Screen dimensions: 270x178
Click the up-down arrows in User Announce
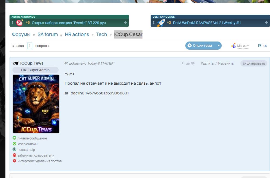(x=154, y=23)
